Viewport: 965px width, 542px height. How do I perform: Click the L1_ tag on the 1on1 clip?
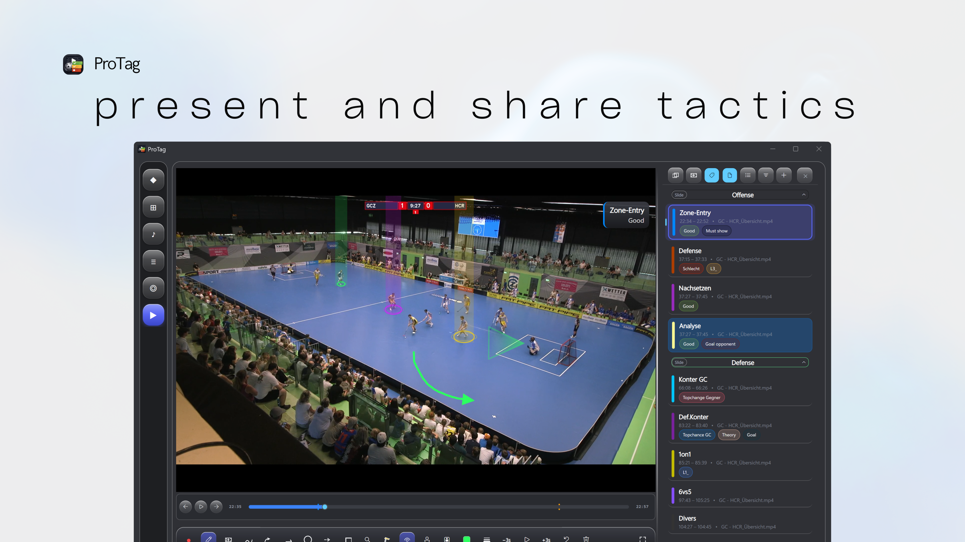point(686,472)
